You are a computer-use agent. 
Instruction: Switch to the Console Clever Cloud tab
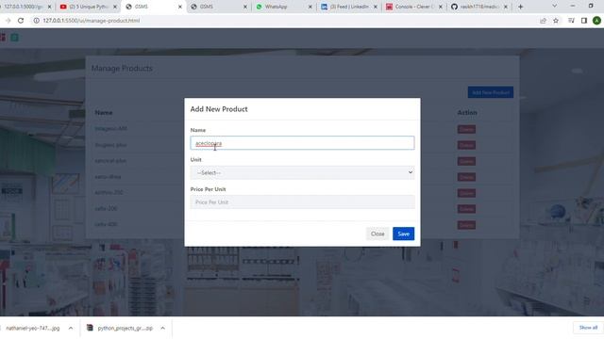tap(414, 7)
